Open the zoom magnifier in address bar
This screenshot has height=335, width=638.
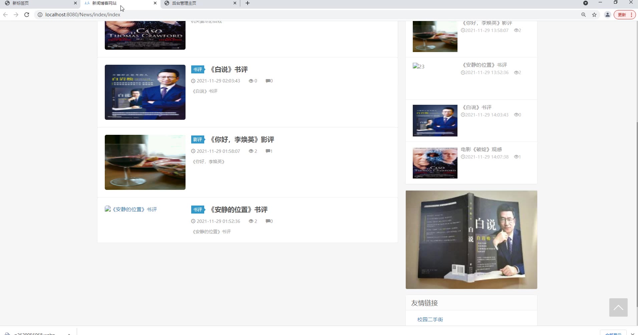coord(584,15)
